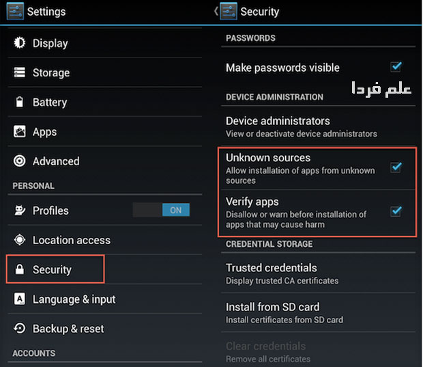Click the Storage icon
The height and width of the screenshot is (367, 423).
point(19,72)
